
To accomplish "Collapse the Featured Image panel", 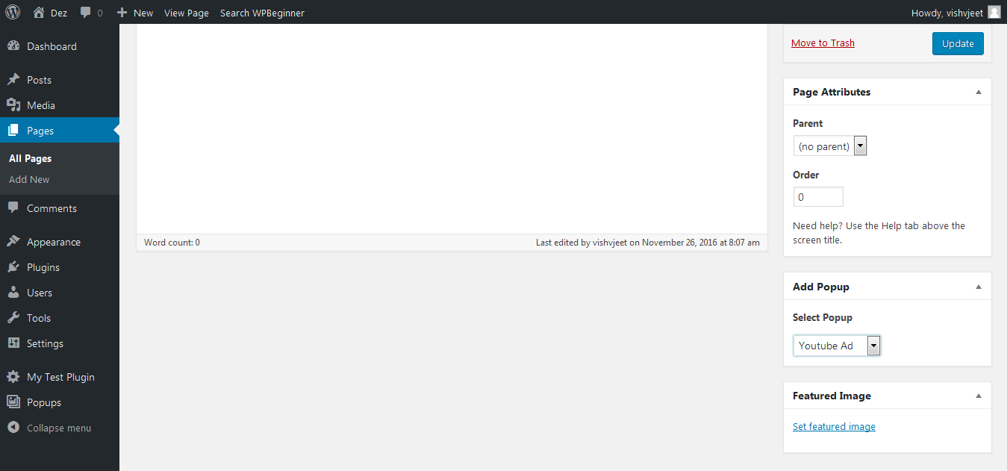I will pyautogui.click(x=979, y=396).
